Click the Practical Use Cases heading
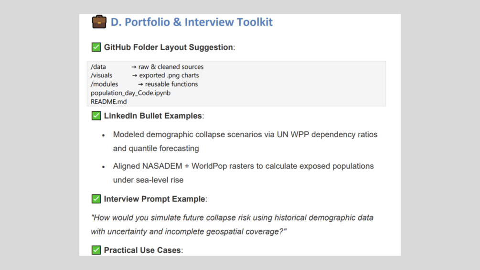 (143, 250)
